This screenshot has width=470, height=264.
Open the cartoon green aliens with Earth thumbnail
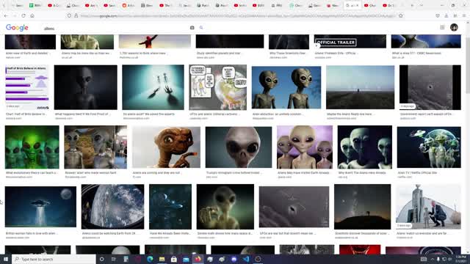[429, 147]
